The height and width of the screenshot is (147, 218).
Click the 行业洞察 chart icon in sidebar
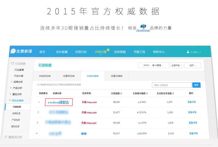13,63
